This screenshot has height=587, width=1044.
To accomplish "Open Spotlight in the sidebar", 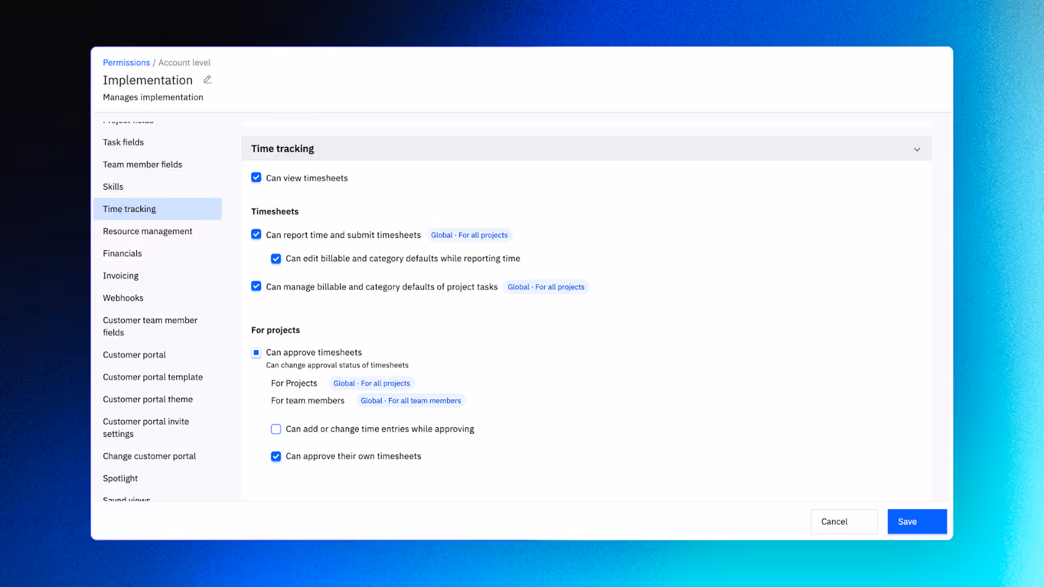I will point(157,478).
